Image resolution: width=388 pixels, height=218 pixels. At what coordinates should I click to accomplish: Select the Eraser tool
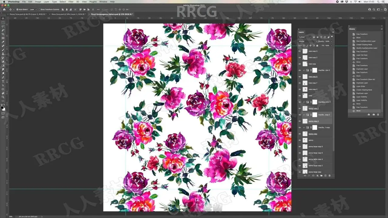[x=3, y=62]
